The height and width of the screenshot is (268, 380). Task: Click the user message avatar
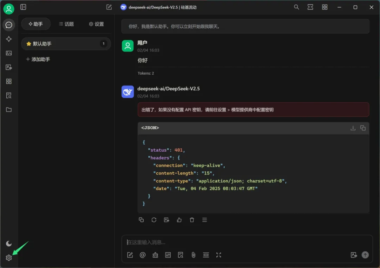128,46
